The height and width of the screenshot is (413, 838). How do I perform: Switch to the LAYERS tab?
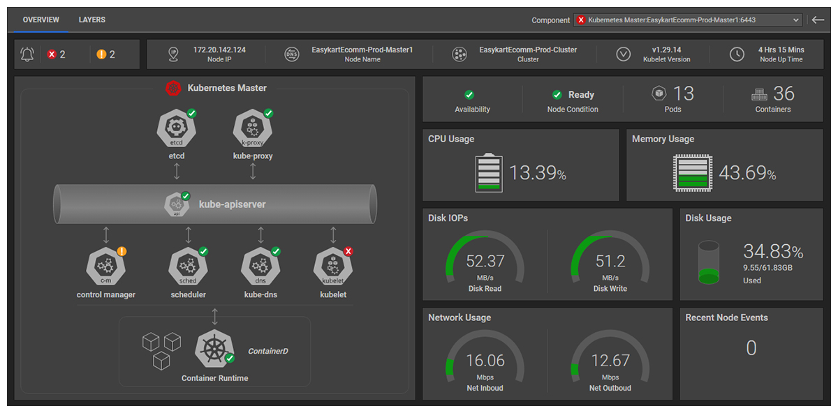92,20
